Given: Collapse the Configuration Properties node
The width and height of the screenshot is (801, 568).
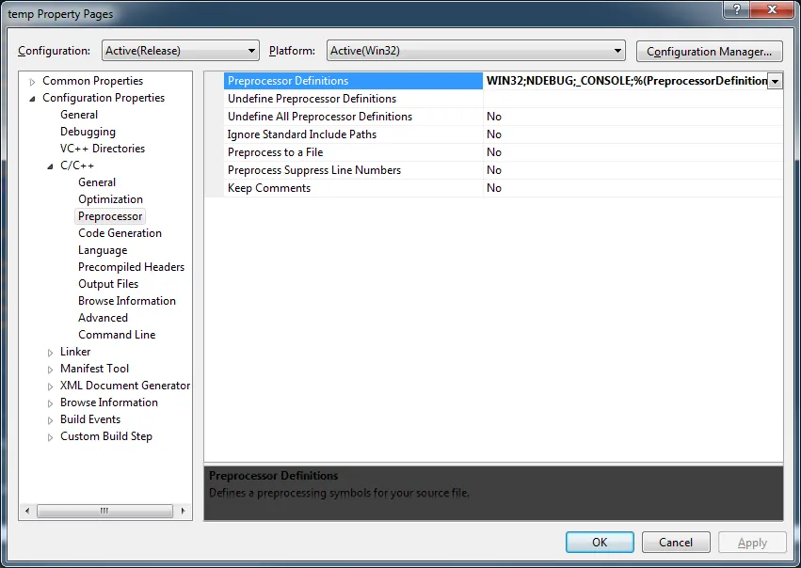Looking at the screenshot, I should click(x=32, y=99).
